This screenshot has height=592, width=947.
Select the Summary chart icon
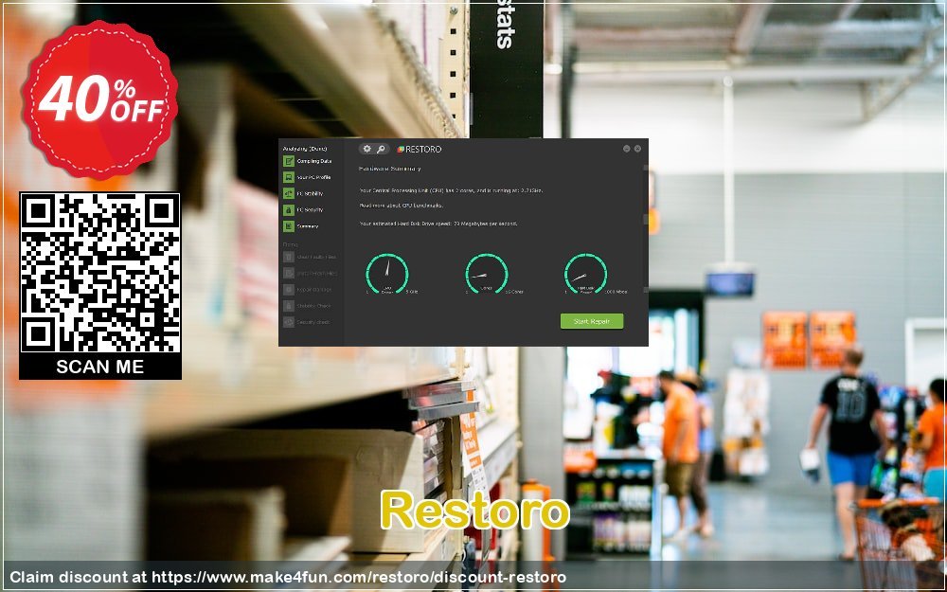point(289,226)
